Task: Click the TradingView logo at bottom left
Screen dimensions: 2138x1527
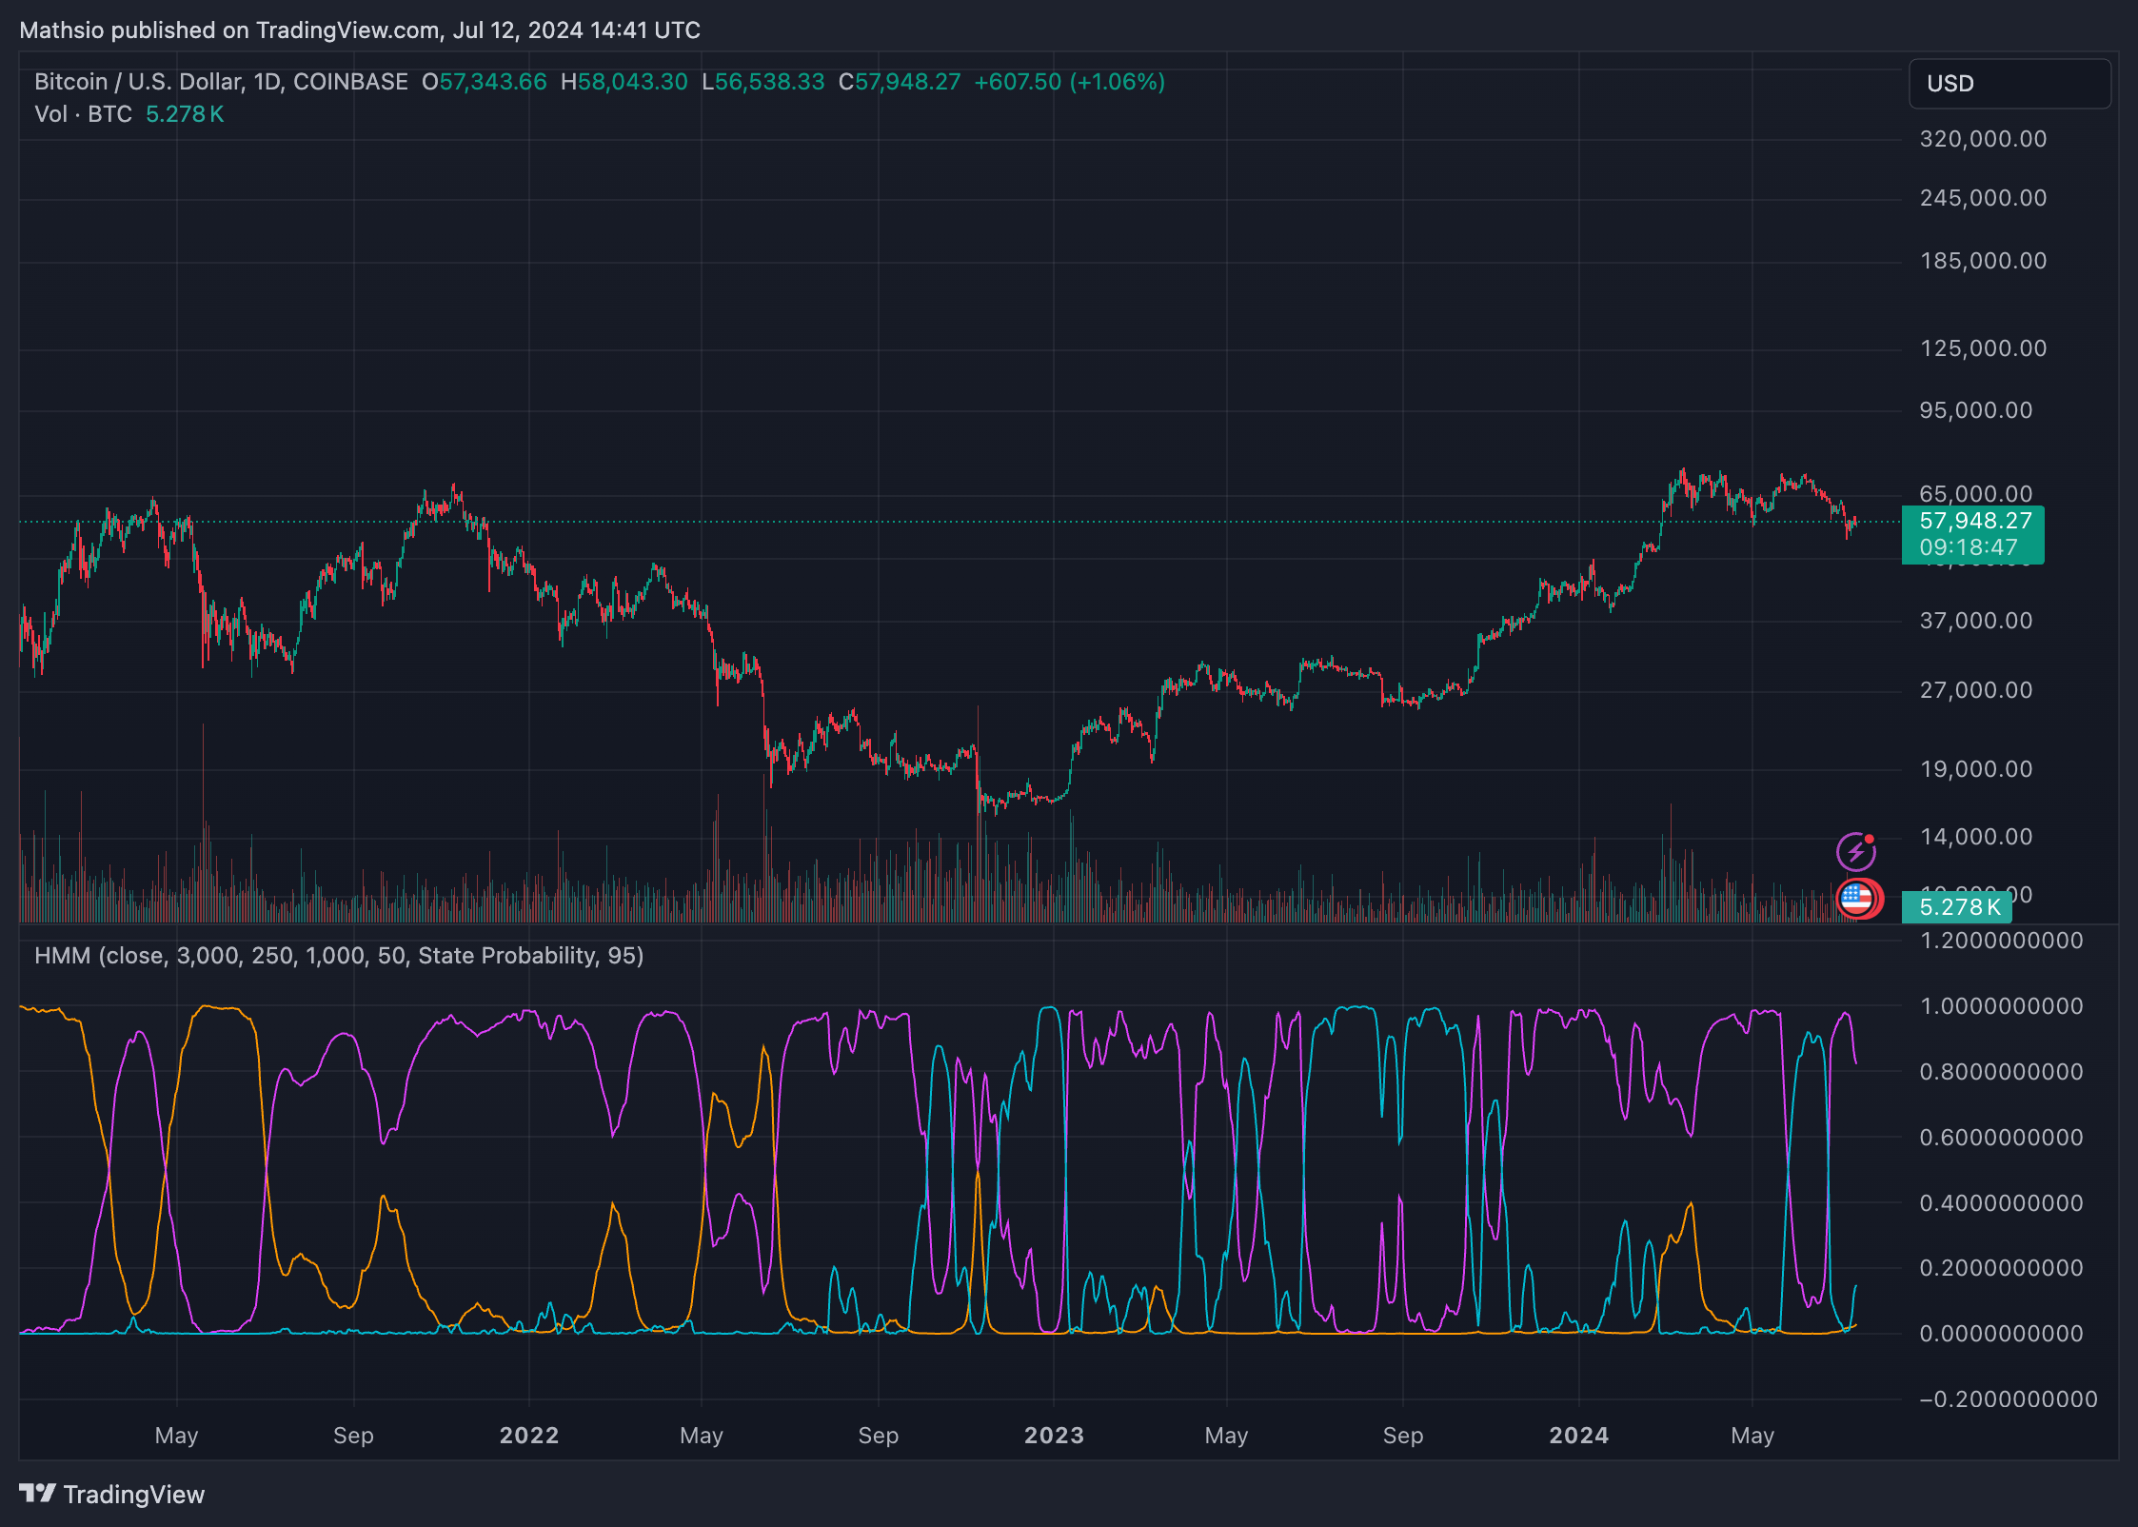Action: 38,1493
